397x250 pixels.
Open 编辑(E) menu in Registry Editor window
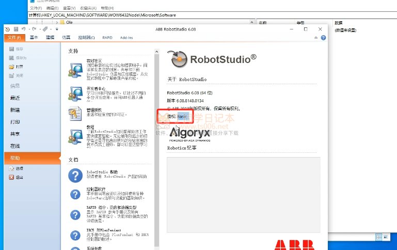coord(52,8)
